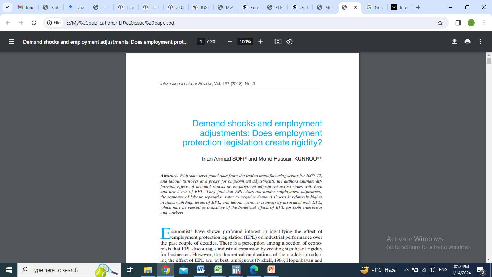Open the PDF viewer sidebar menu
Screen dimensions: 492x277
point(12,41)
